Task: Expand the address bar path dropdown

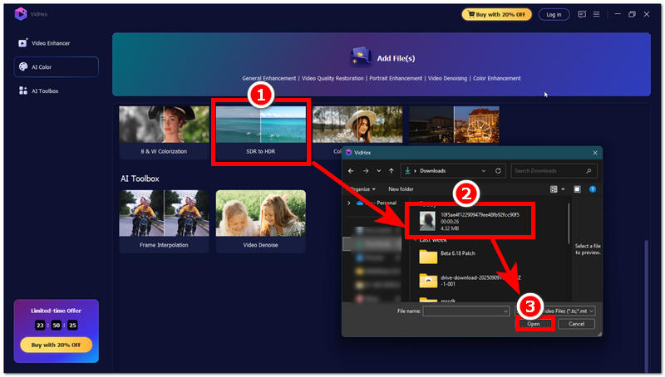Action: click(483, 170)
